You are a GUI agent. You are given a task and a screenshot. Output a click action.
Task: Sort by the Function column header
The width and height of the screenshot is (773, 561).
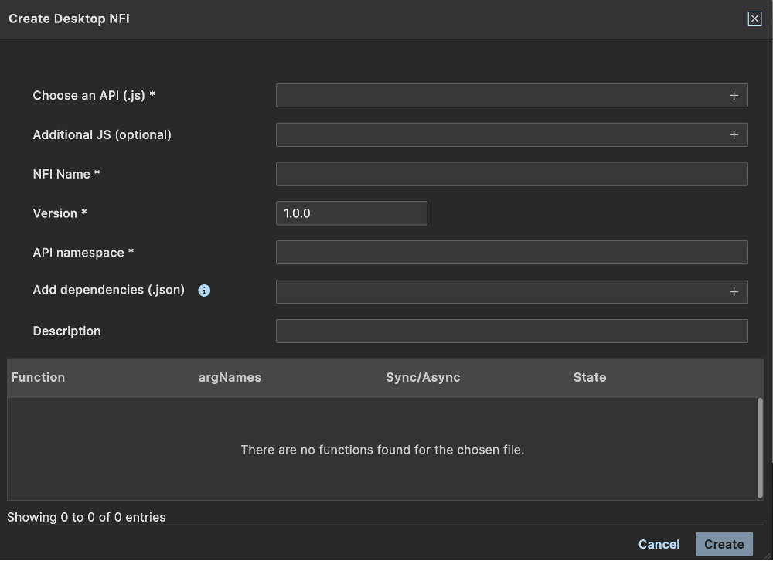pos(38,377)
